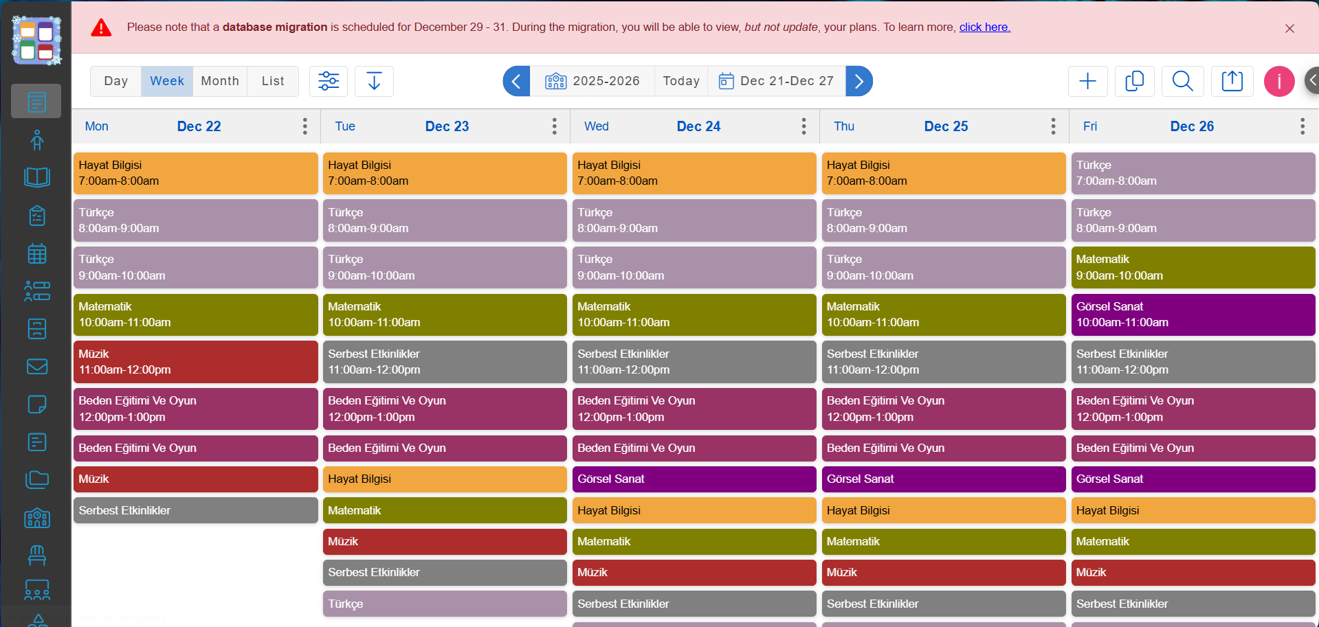The height and width of the screenshot is (627, 1319).
Task: Open search with magnifying glass icon
Action: point(1182,81)
